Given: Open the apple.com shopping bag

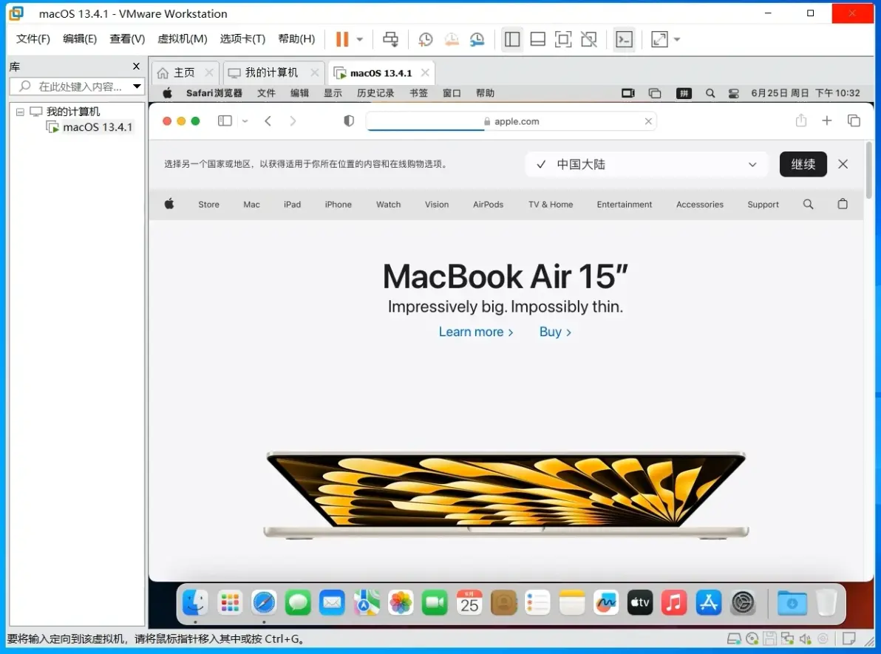Looking at the screenshot, I should (x=843, y=204).
